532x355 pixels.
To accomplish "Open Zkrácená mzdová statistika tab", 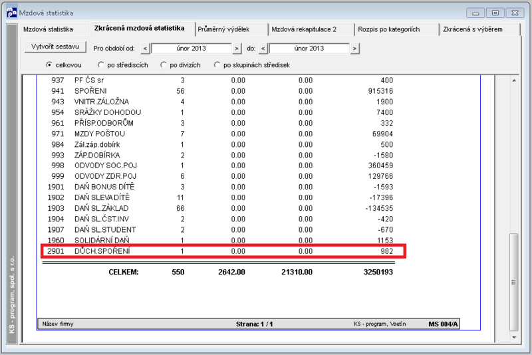I will (140, 28).
